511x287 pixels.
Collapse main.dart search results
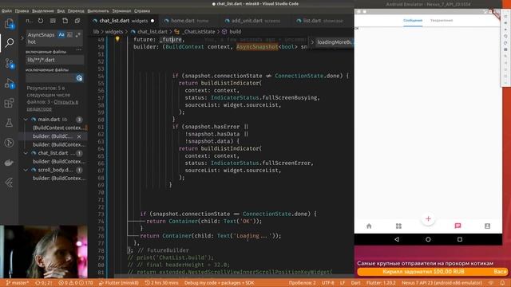pos(26,120)
